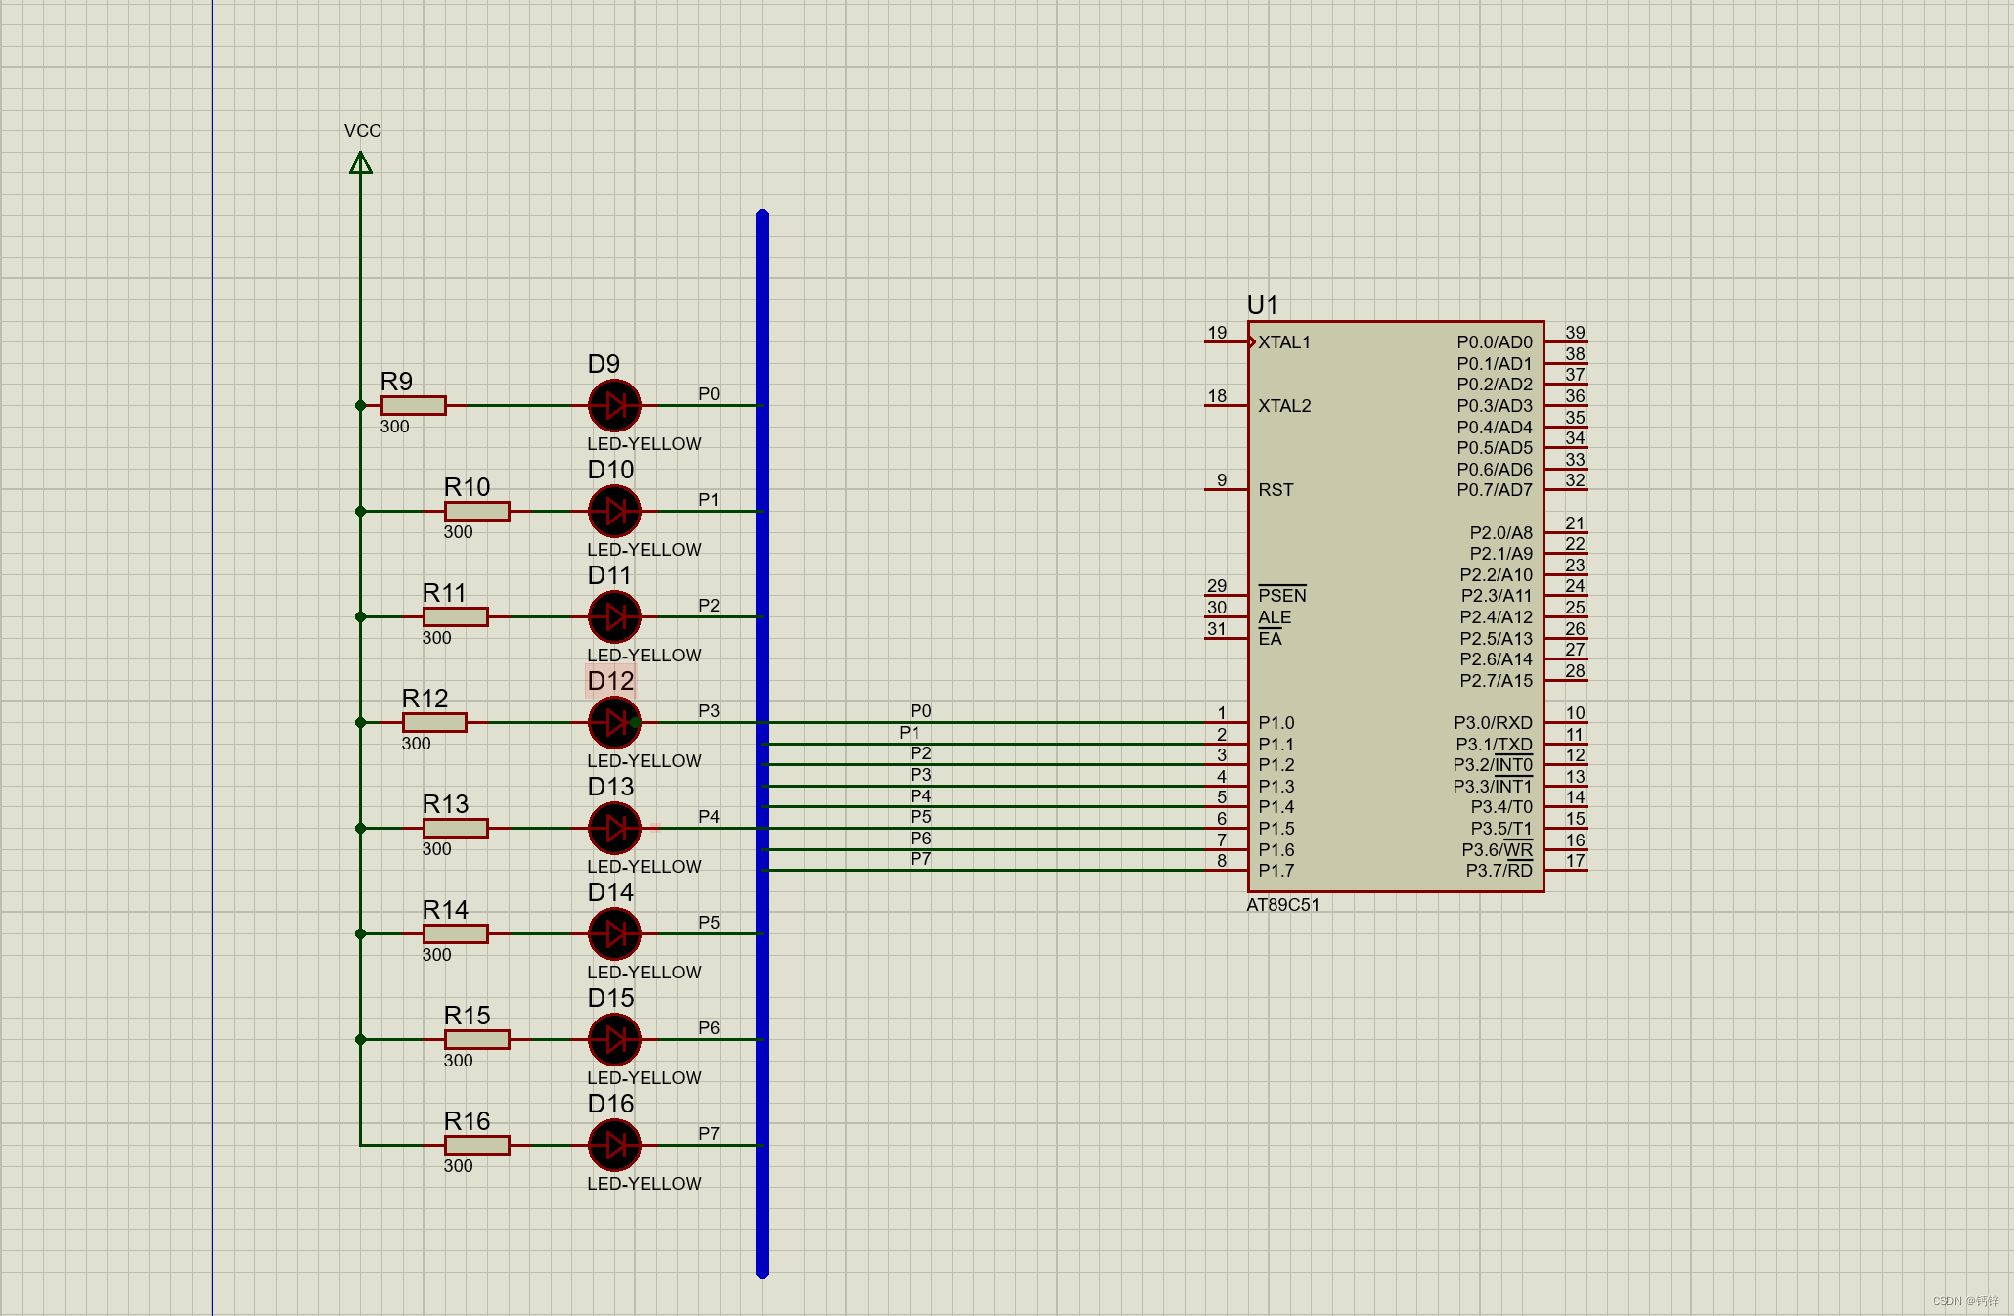The width and height of the screenshot is (2014, 1316).
Task: Click the P2.7/A15 pin label
Action: (1497, 681)
